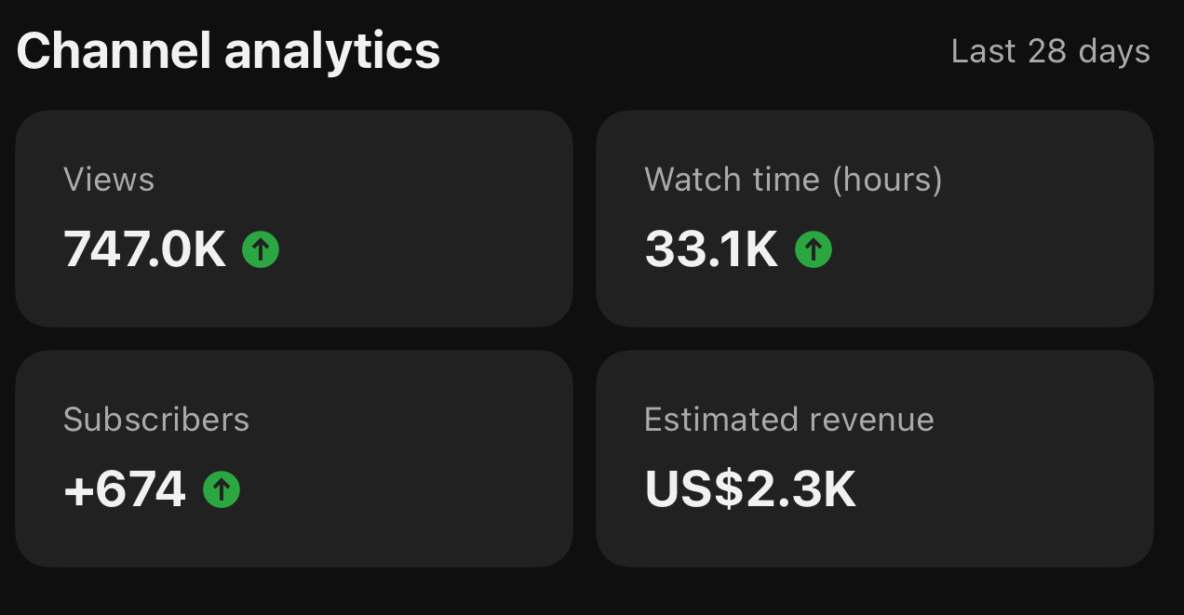1184x615 pixels.
Task: Click the Channel analytics heading
Action: 228,51
